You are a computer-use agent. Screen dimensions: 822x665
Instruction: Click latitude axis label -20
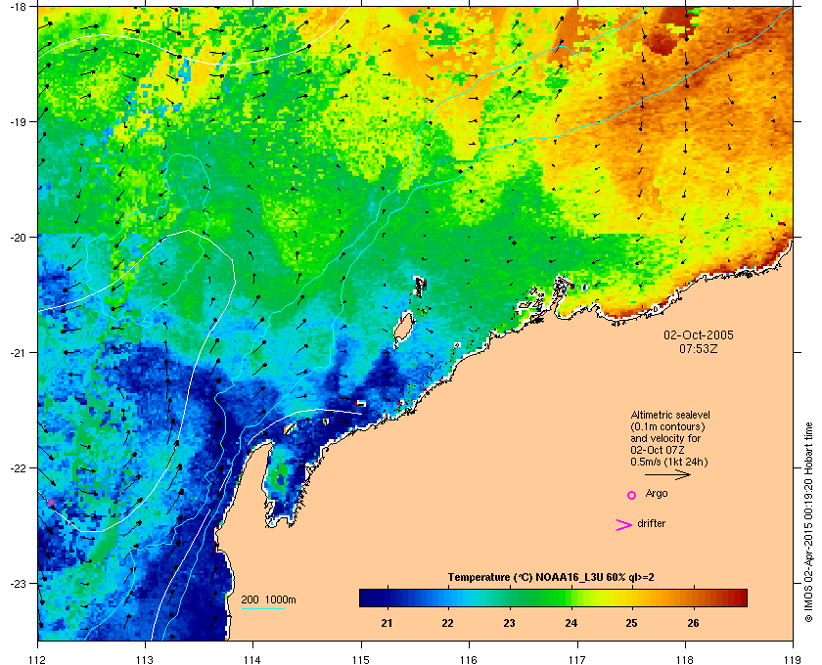18,238
